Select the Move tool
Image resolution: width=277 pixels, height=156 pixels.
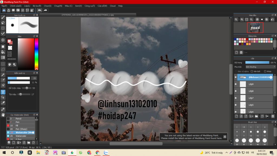click(x=3, y=40)
